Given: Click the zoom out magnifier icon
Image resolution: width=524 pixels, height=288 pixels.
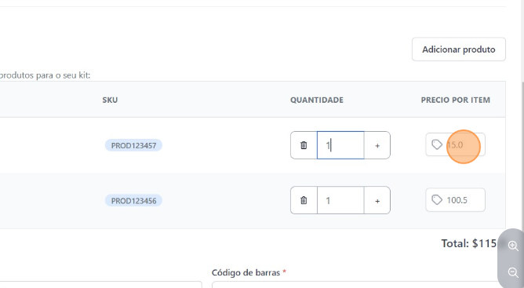Looking at the screenshot, I should point(513,272).
